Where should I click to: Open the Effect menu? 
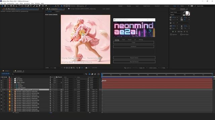(21, 3)
